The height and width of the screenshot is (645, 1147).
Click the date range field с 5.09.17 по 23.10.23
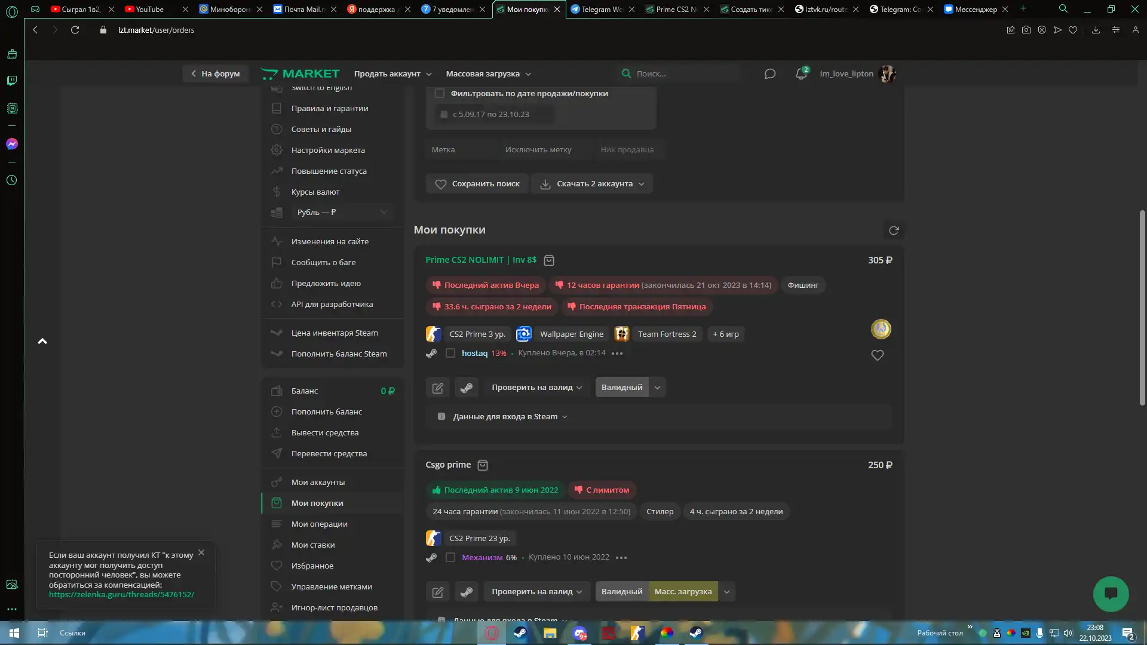(x=493, y=115)
